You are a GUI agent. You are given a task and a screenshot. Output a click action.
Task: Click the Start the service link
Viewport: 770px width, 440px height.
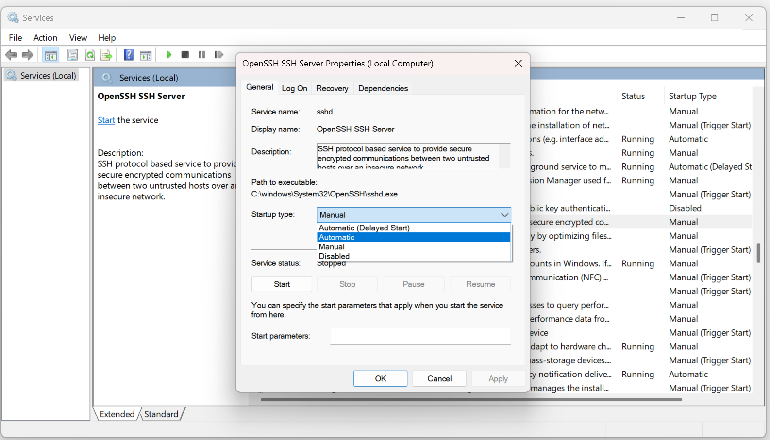[106, 120]
